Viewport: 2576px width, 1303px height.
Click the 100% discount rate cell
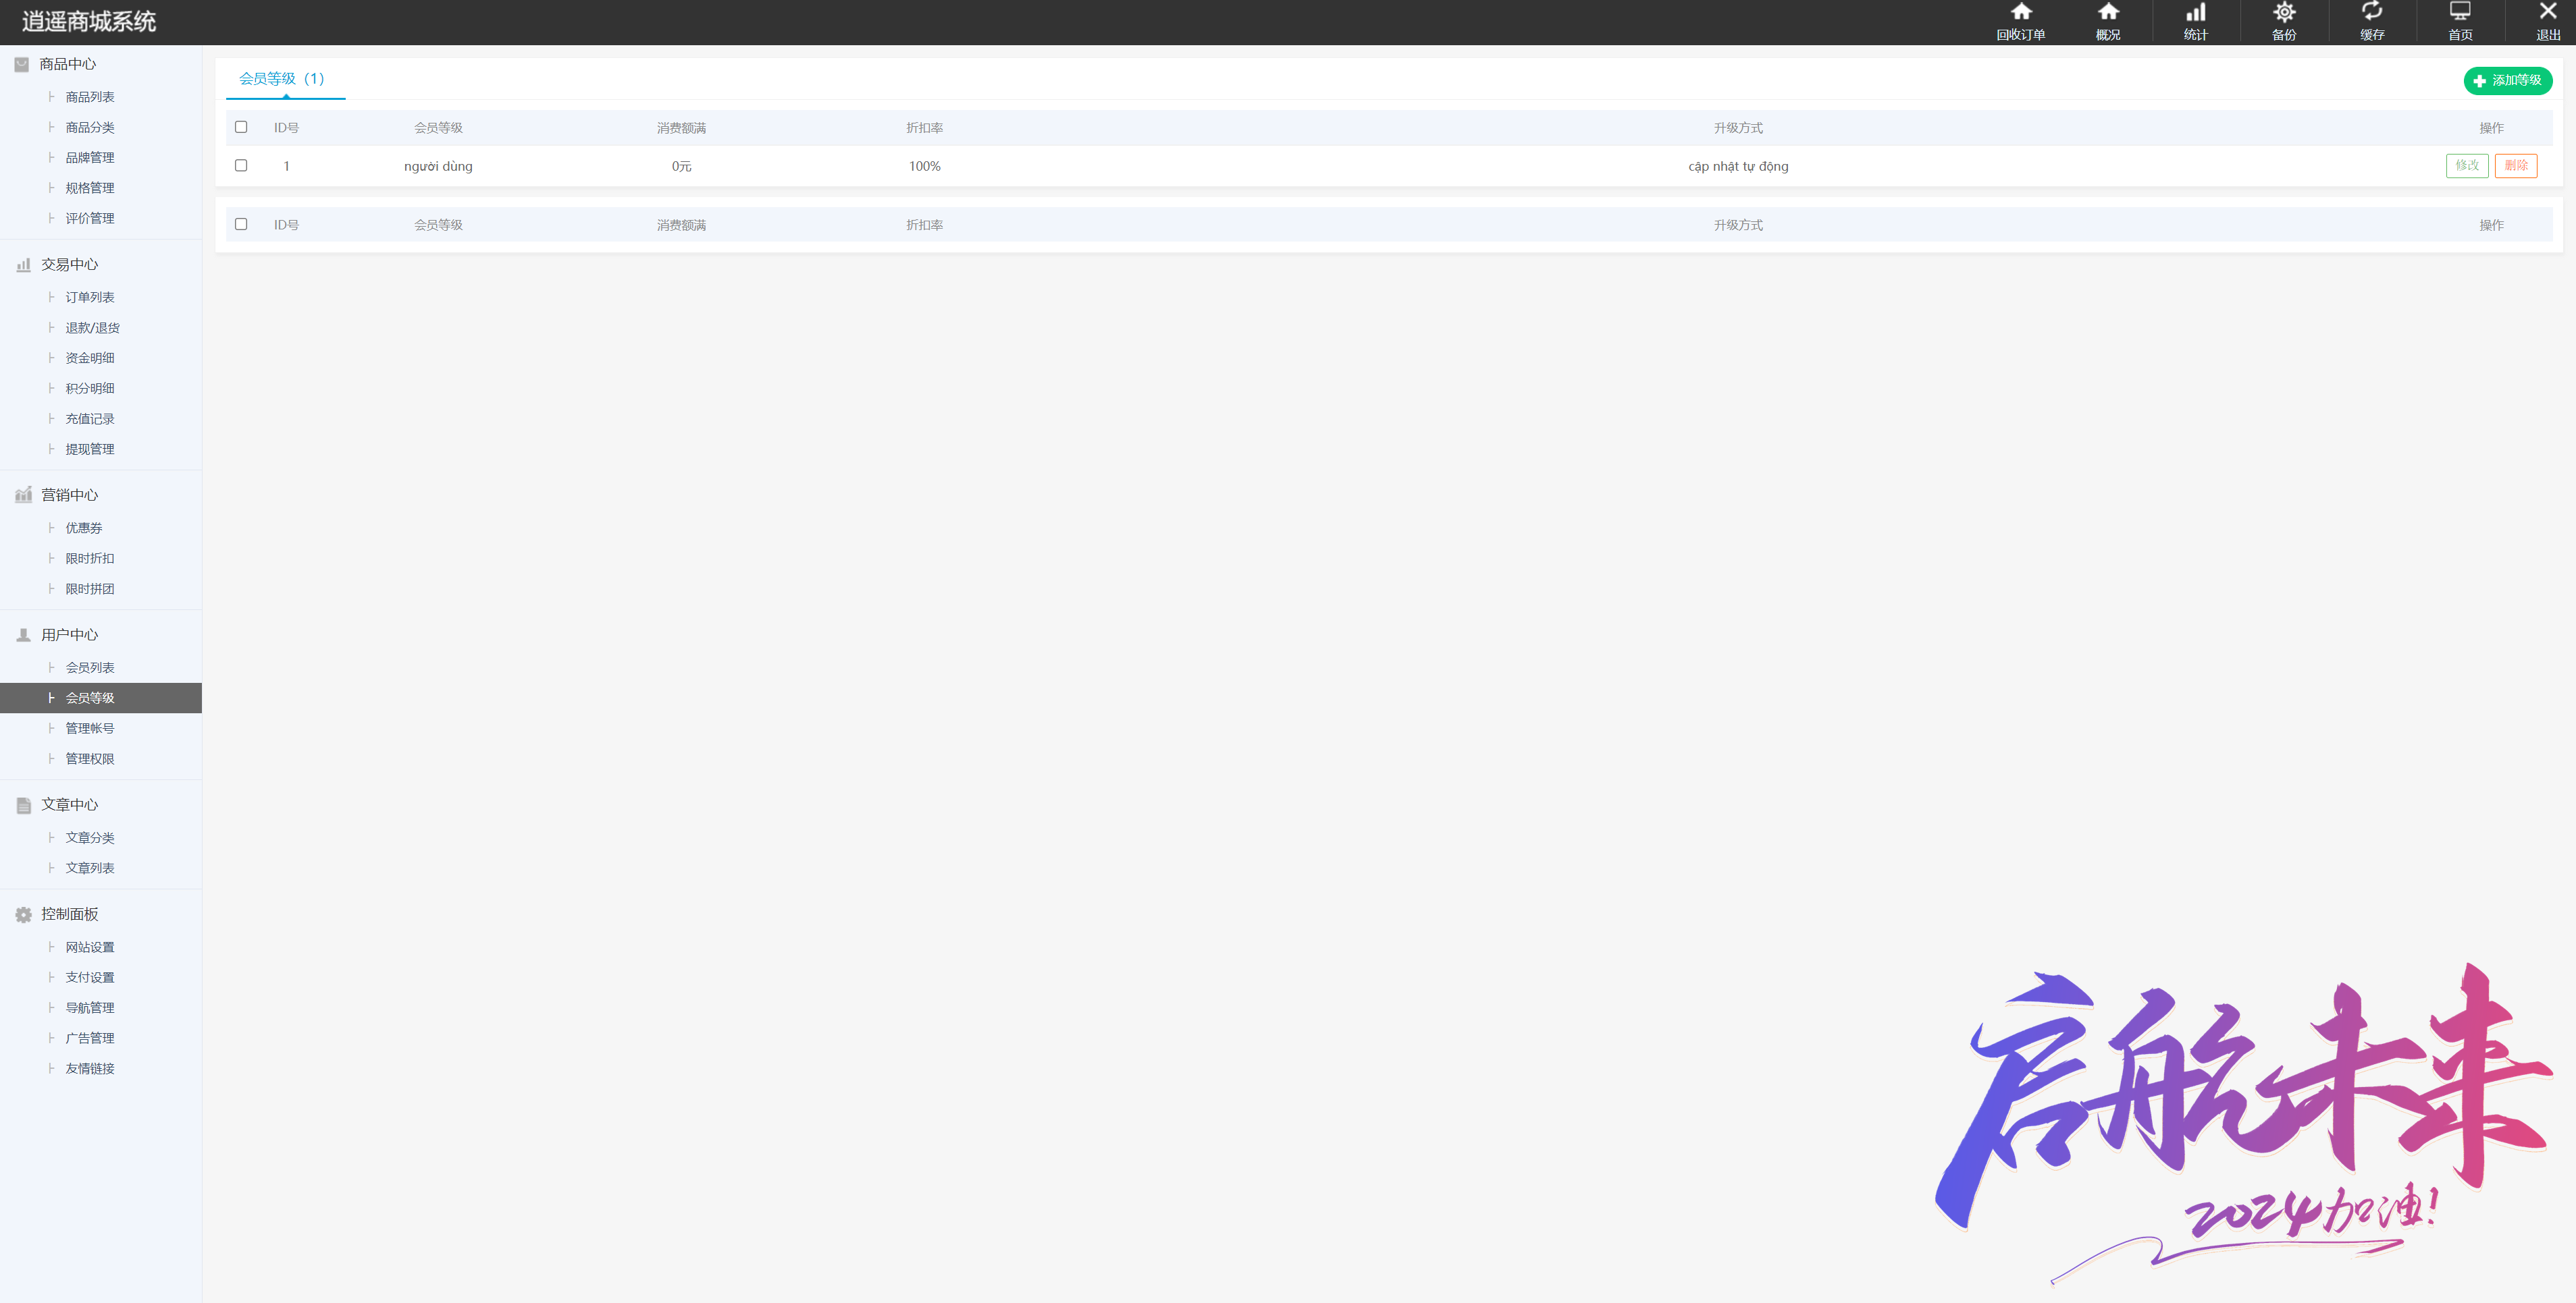925,167
